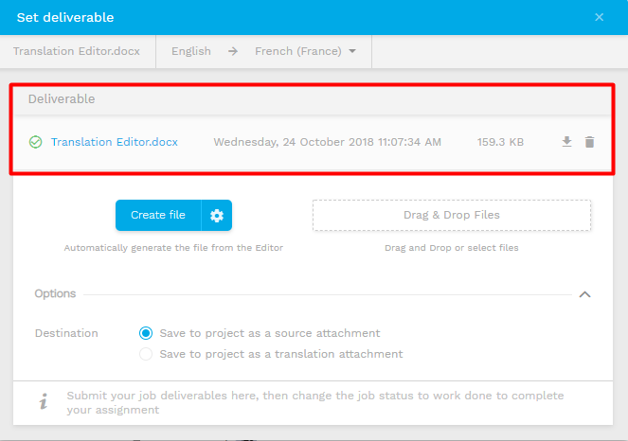Click the green checkmark status icon
The width and height of the screenshot is (628, 441).
[x=36, y=142]
